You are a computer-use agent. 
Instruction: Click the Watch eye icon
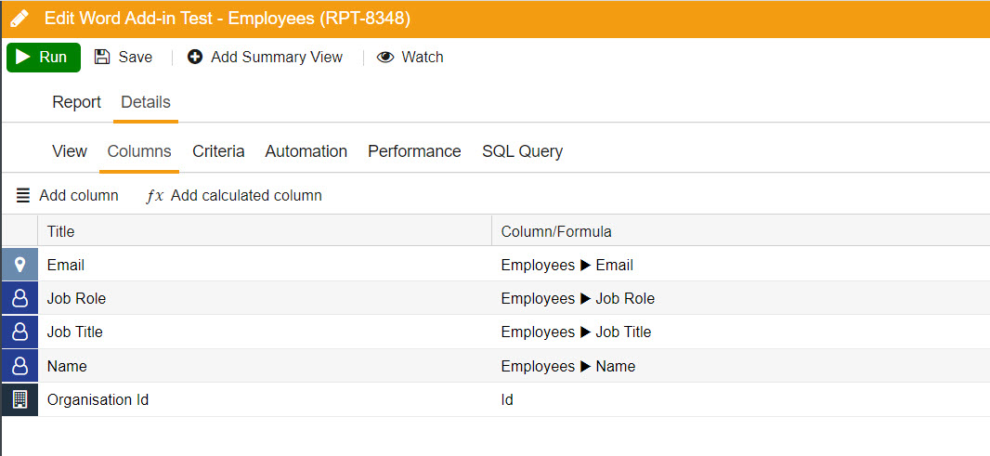pos(385,58)
